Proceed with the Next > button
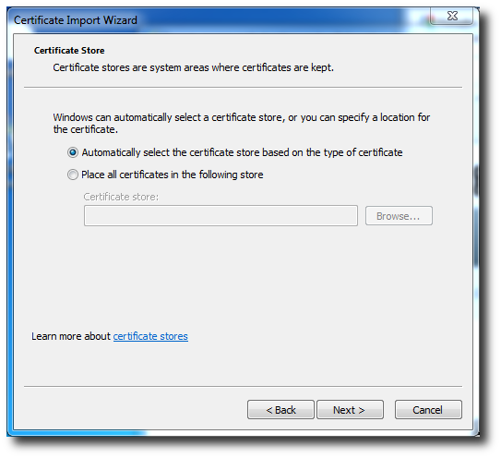501x458 pixels. 350,410
